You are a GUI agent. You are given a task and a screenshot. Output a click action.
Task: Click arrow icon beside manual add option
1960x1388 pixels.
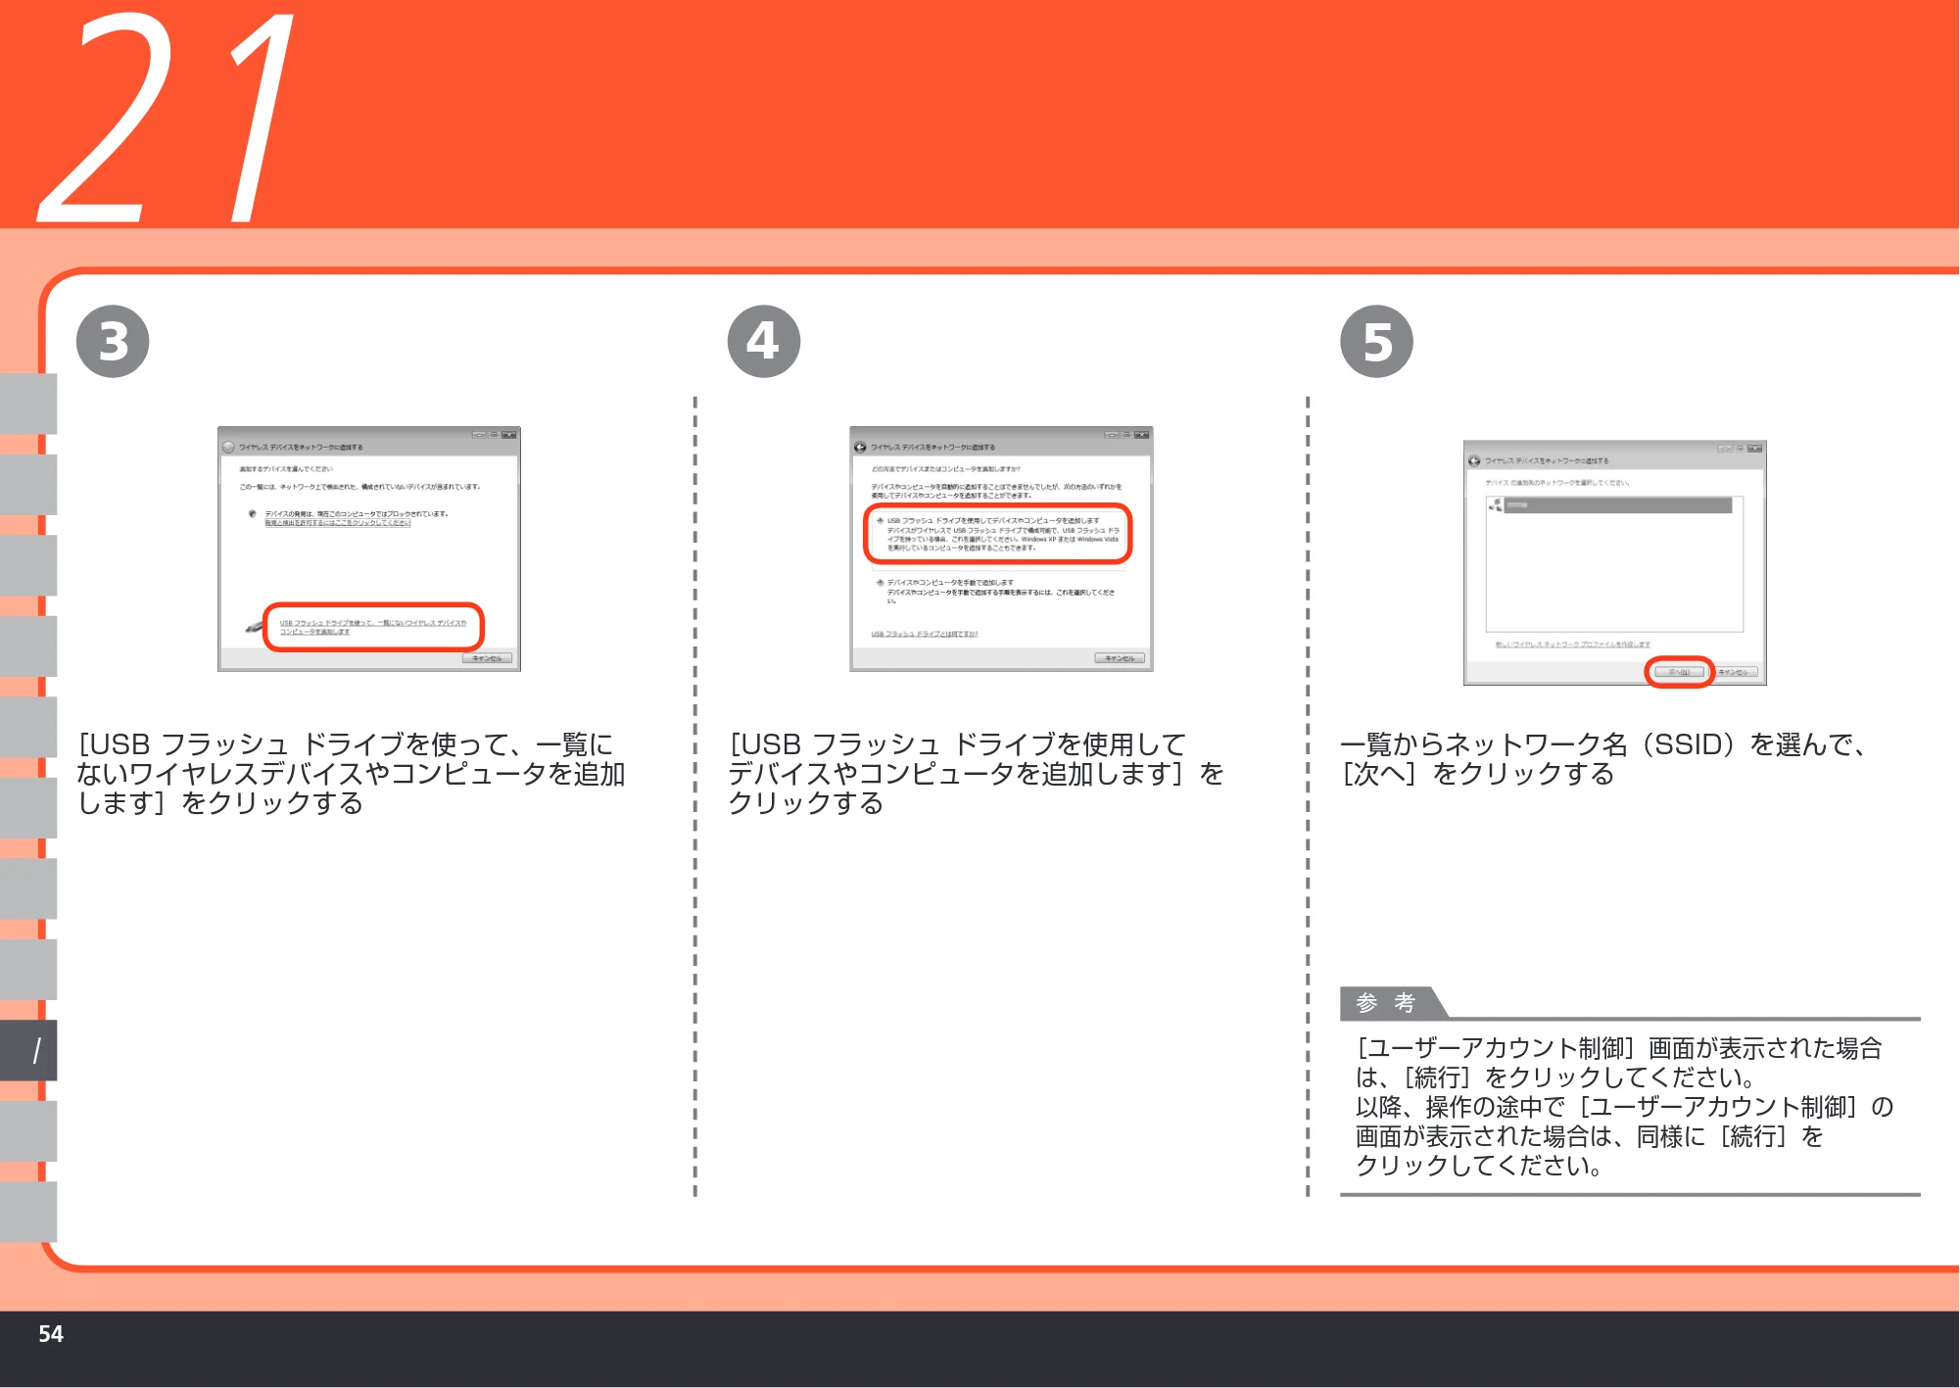pyautogui.click(x=880, y=583)
